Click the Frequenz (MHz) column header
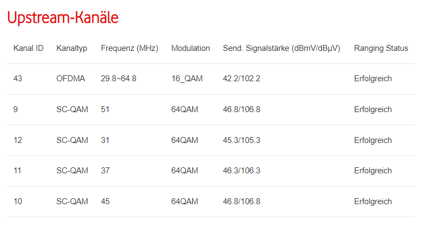 129,48
